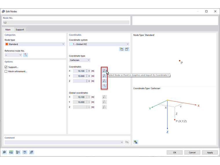
Task: Click Z coordinate spinner arrows
Action: click(87, 81)
